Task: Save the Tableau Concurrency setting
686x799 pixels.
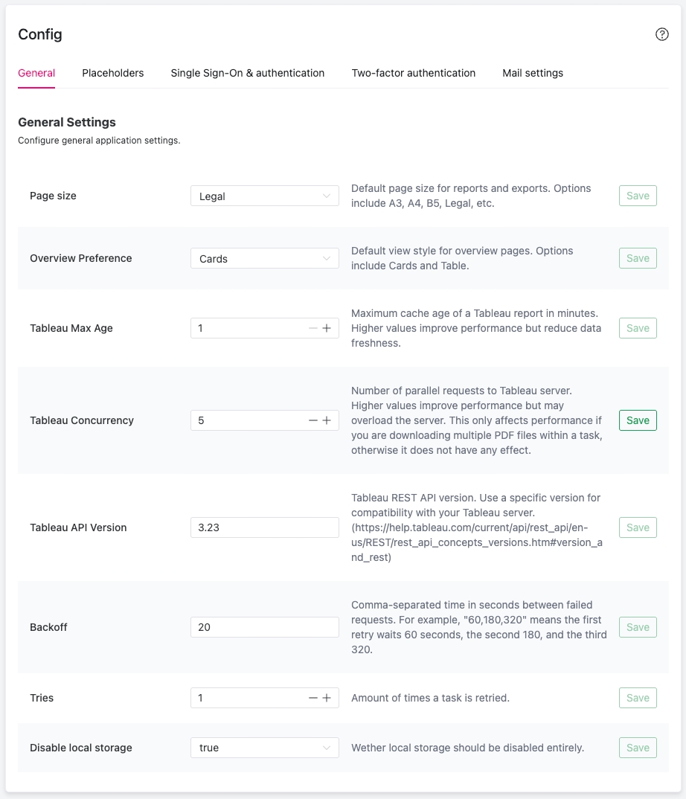Action: 638,420
